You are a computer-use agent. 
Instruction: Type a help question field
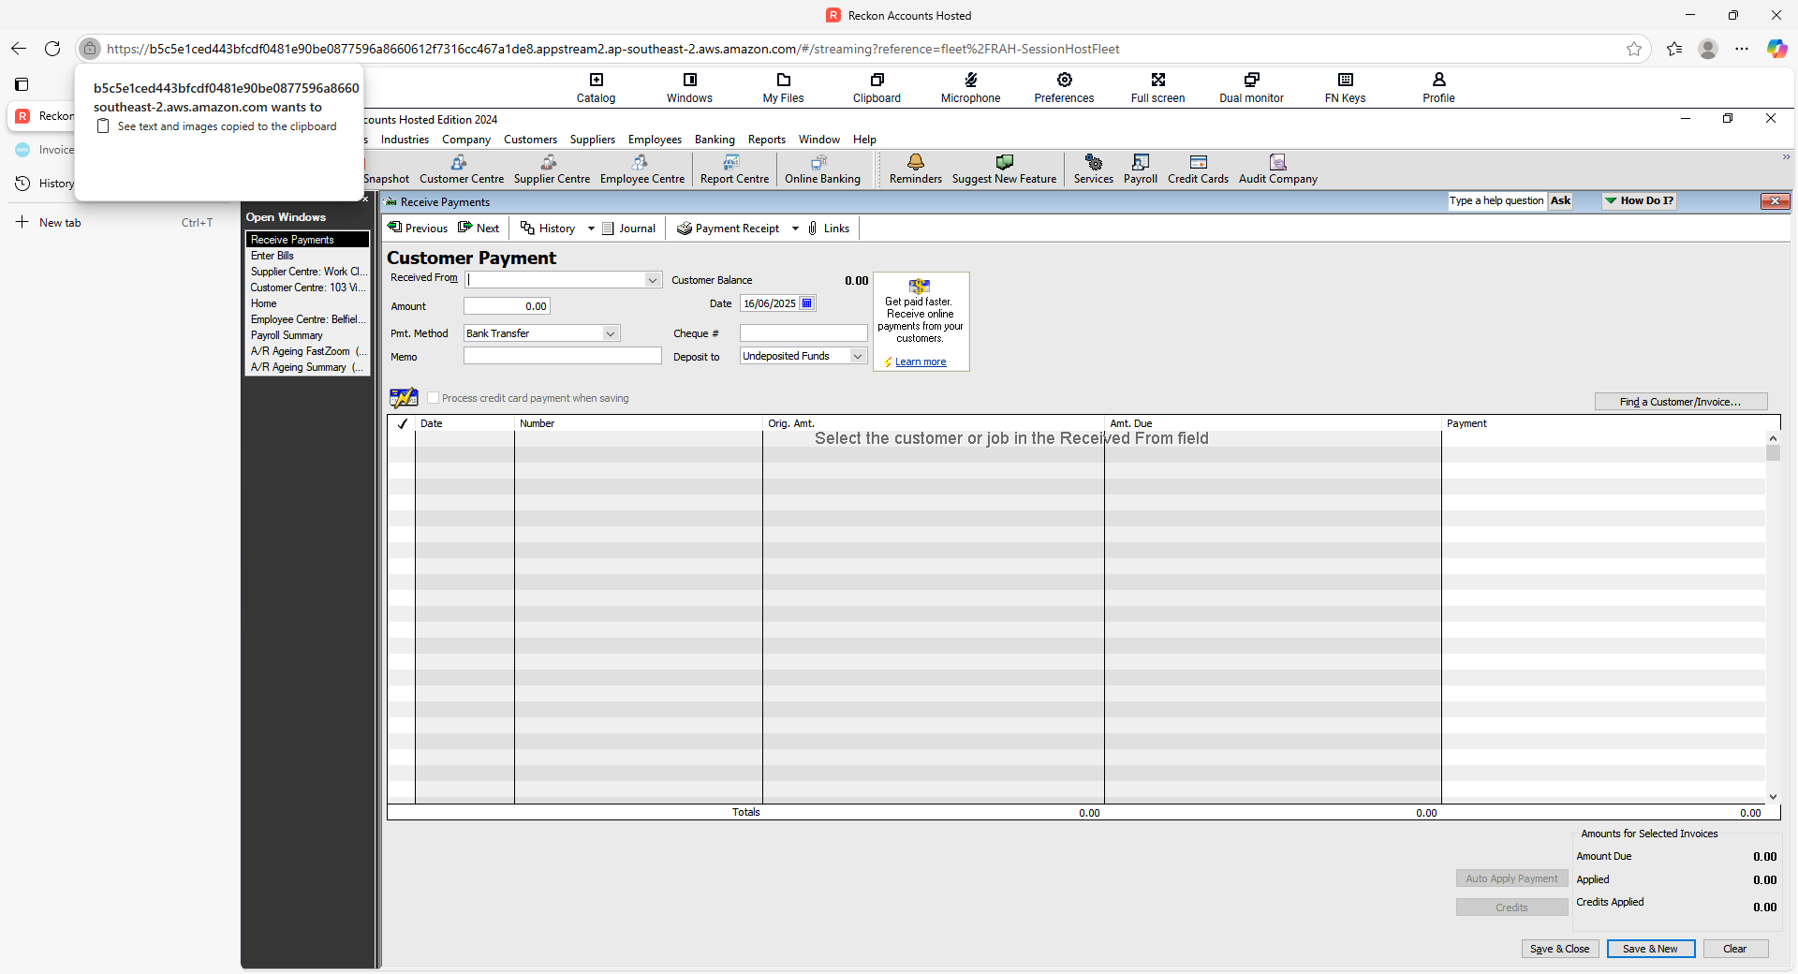click(x=1496, y=200)
